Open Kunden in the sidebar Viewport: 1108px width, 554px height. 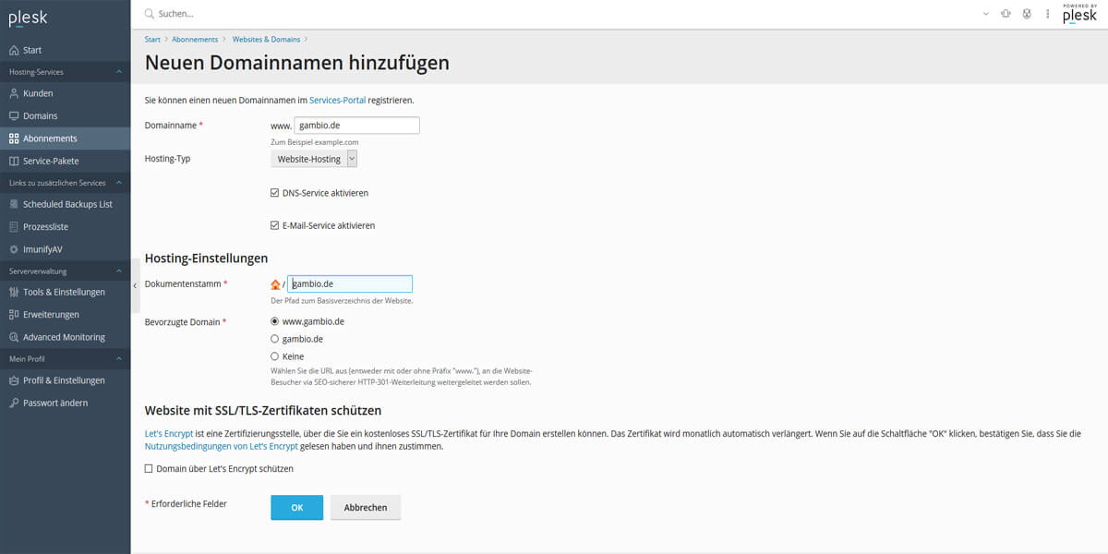click(66, 93)
